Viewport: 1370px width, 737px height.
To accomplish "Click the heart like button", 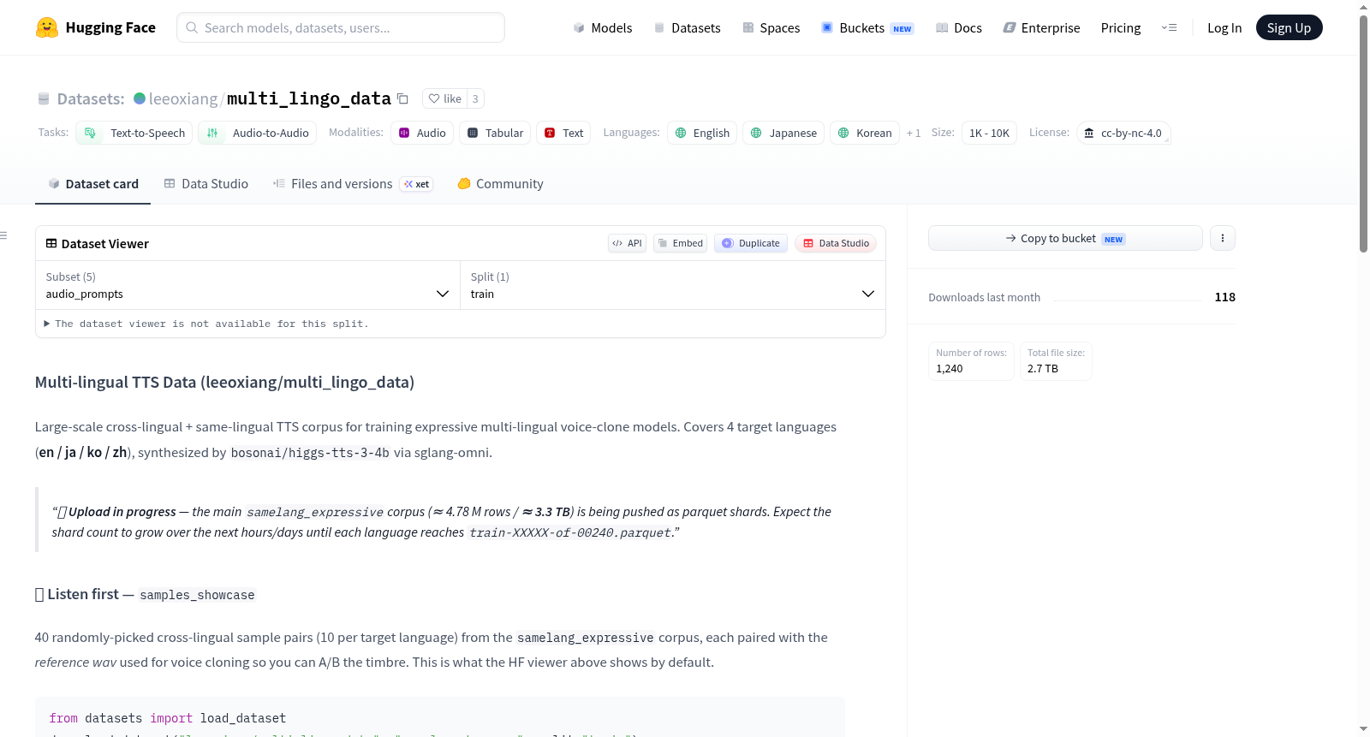I will tap(444, 98).
